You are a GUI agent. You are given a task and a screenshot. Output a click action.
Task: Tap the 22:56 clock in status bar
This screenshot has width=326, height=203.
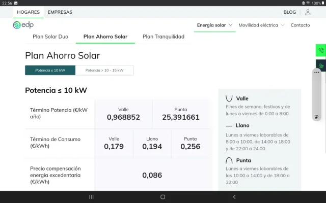coord(7,3)
